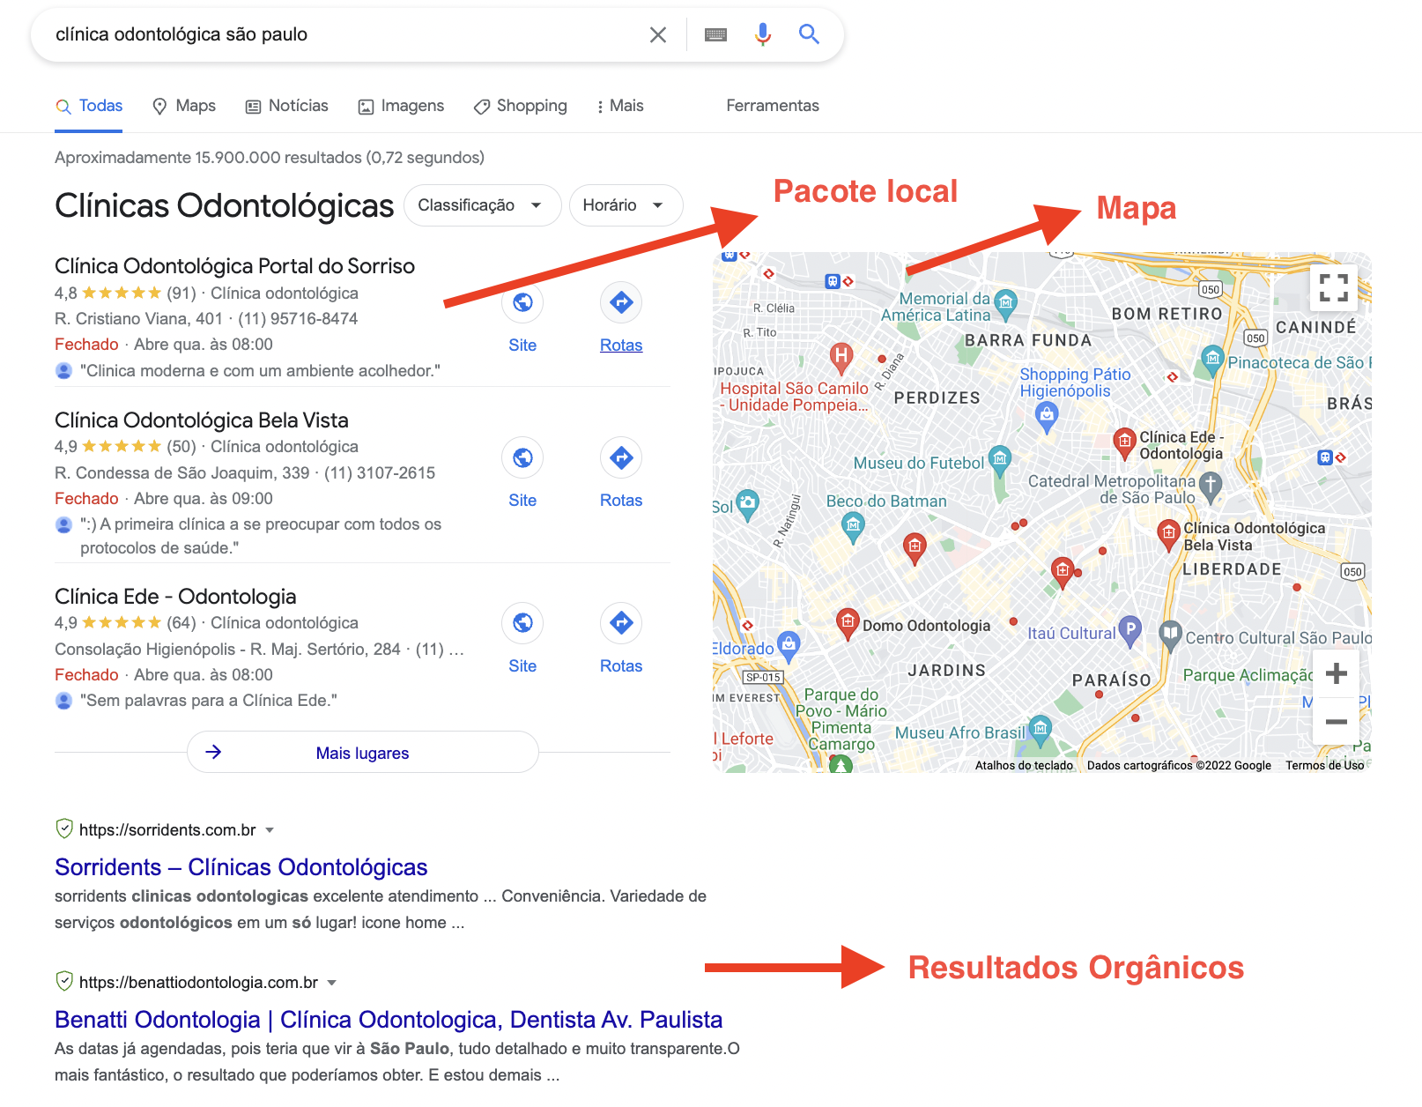Screen dimensions: 1422x1107
Task: Switch to the Imagens tab
Action: [x=401, y=106]
